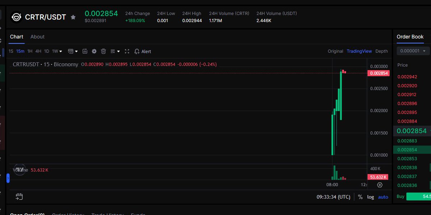Click the green Buy depth bar

click(x=418, y=196)
